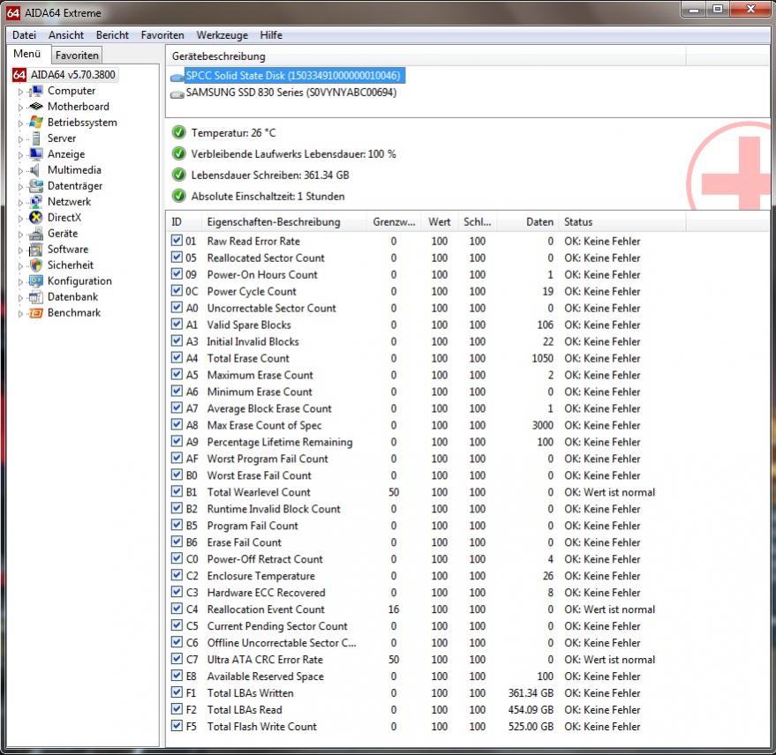Viewport: 776px width, 755px height.
Task: Click the Konfiguration icon
Action: (x=36, y=280)
